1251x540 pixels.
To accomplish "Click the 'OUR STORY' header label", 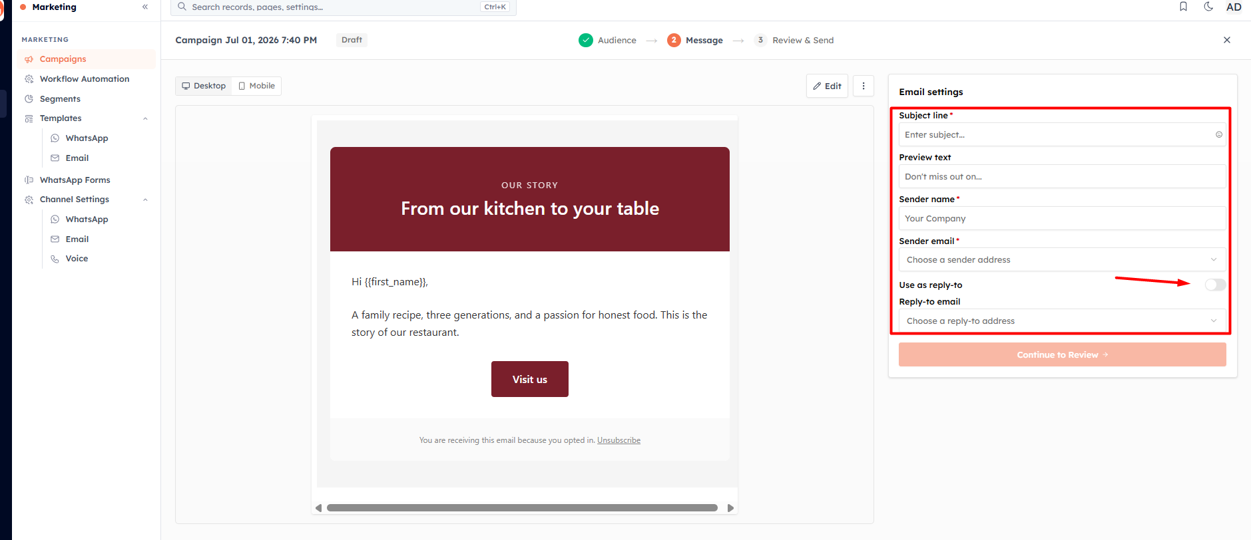I will tap(530, 186).
